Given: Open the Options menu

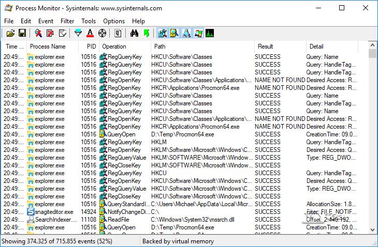Looking at the screenshot, I should click(x=114, y=21).
